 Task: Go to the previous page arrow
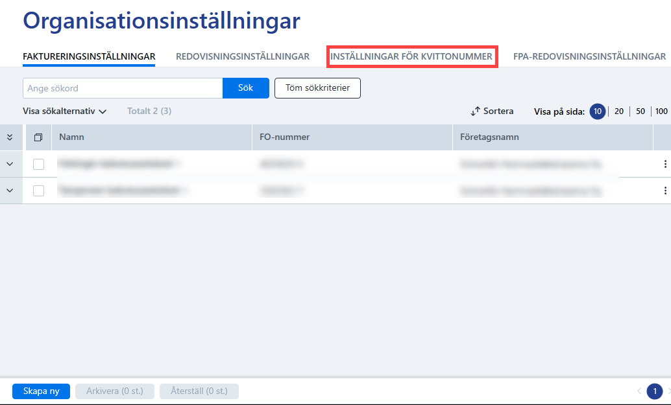pos(639,391)
